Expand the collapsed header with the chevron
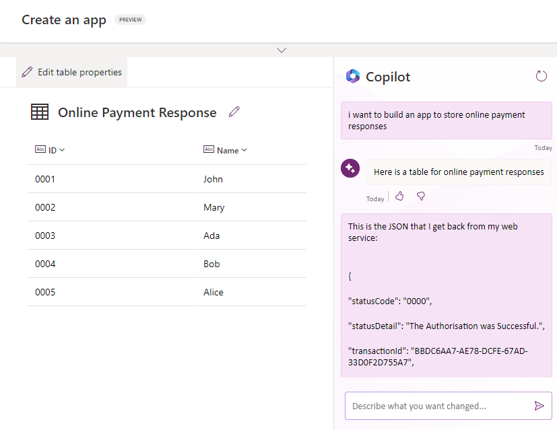 (x=282, y=50)
